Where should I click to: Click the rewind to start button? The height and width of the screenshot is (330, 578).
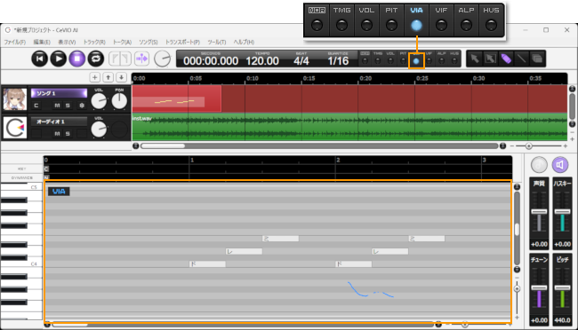(39, 59)
